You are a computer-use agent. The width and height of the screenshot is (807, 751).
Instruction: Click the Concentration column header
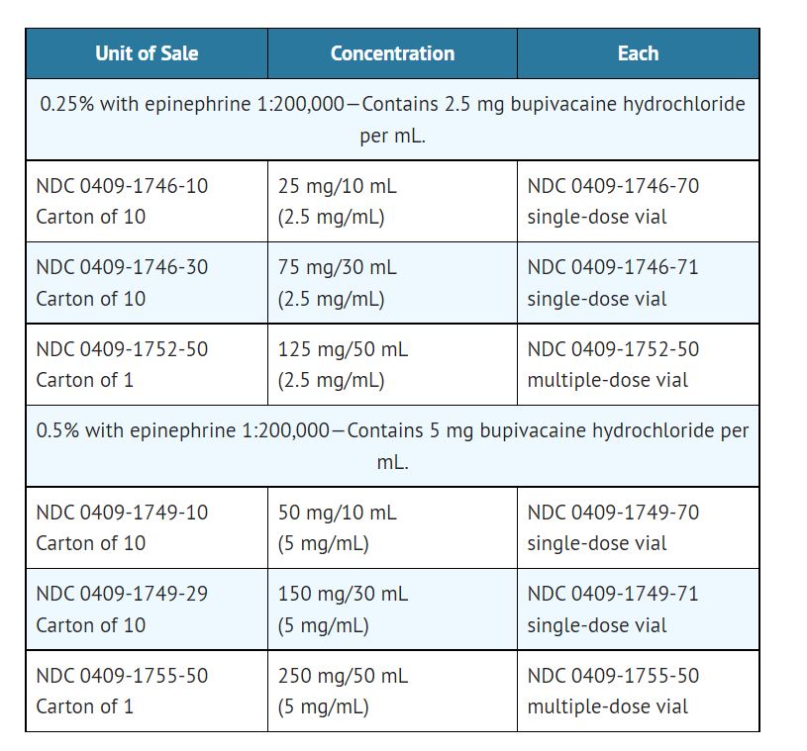(x=392, y=53)
